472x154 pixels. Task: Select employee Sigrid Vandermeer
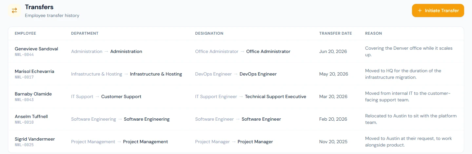coord(35,139)
